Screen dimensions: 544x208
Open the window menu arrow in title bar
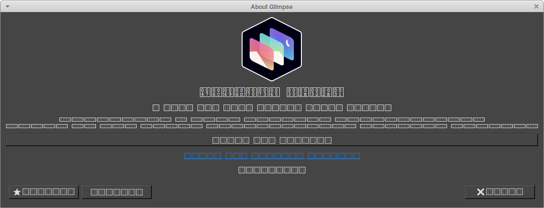8,7
